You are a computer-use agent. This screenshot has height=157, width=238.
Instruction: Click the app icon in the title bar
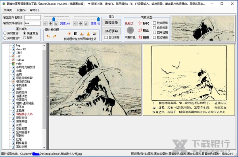4,4
